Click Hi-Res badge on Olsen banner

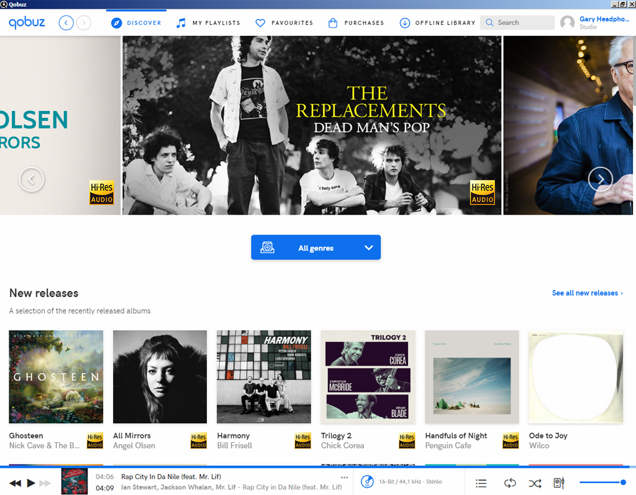(101, 192)
